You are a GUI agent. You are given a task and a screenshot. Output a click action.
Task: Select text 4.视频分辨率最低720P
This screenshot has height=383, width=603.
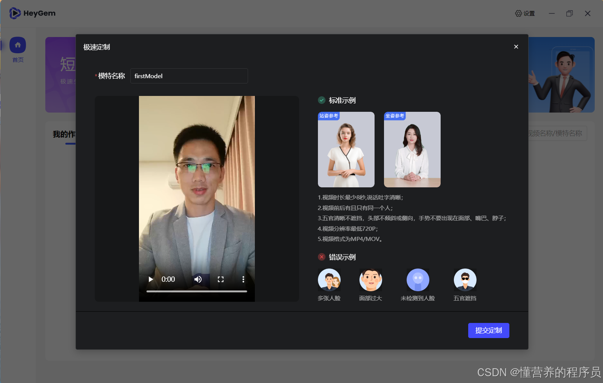pos(347,229)
